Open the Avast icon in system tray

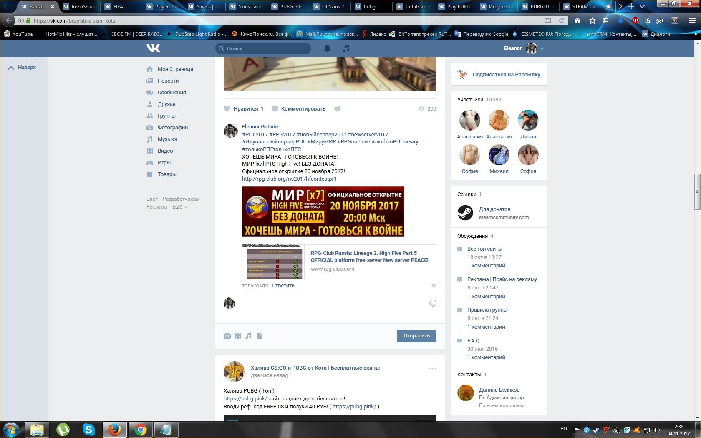pyautogui.click(x=636, y=430)
